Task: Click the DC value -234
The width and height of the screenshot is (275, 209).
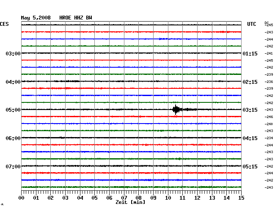Action: (269, 138)
